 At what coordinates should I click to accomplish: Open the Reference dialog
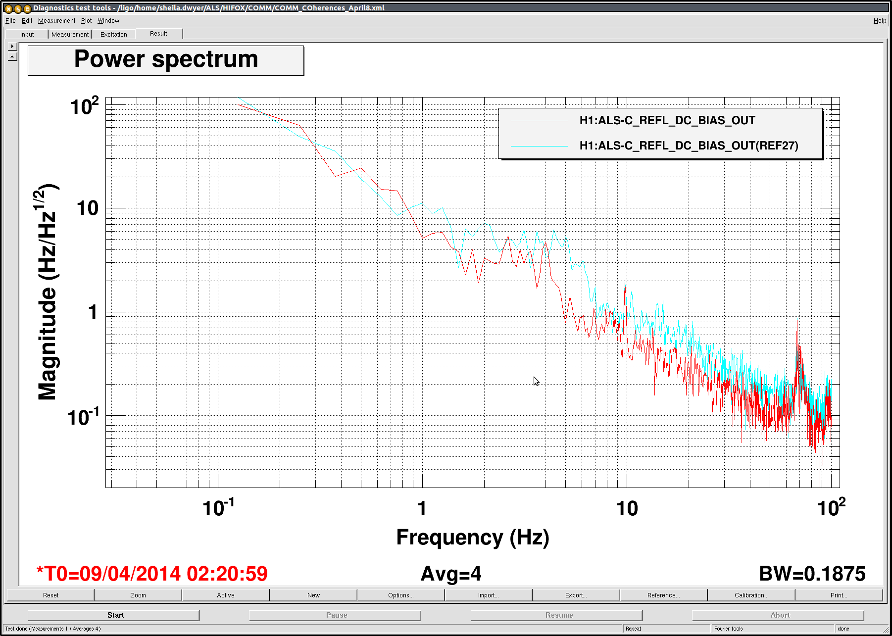point(664,595)
